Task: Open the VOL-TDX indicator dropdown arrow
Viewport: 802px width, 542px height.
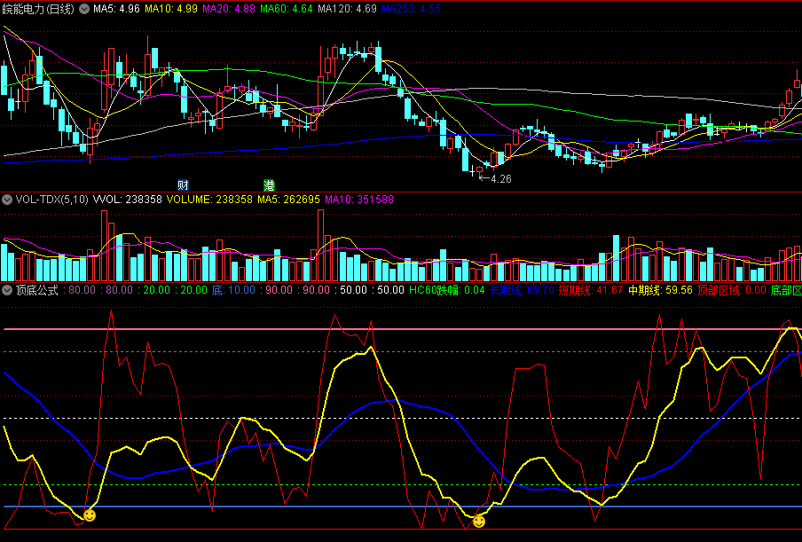Action: pos(7,200)
